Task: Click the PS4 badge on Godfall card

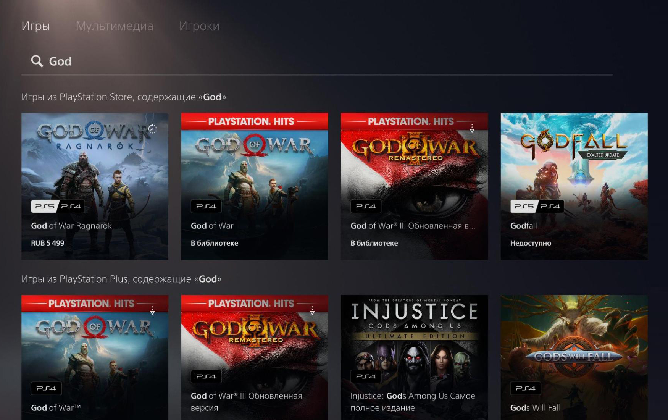Action: point(550,206)
